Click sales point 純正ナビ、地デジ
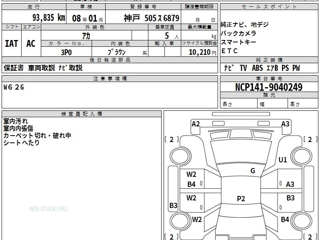320x240 pixels. tap(244, 25)
